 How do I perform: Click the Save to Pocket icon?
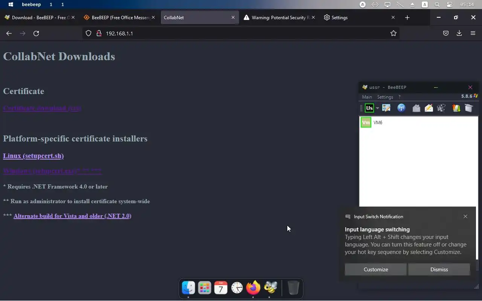pos(446,33)
